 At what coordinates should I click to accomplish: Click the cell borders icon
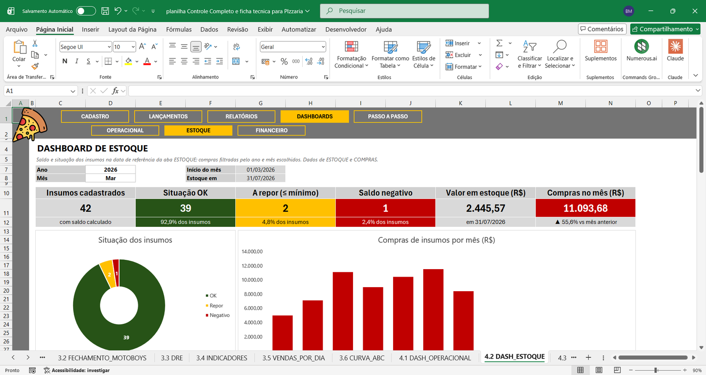[108, 61]
